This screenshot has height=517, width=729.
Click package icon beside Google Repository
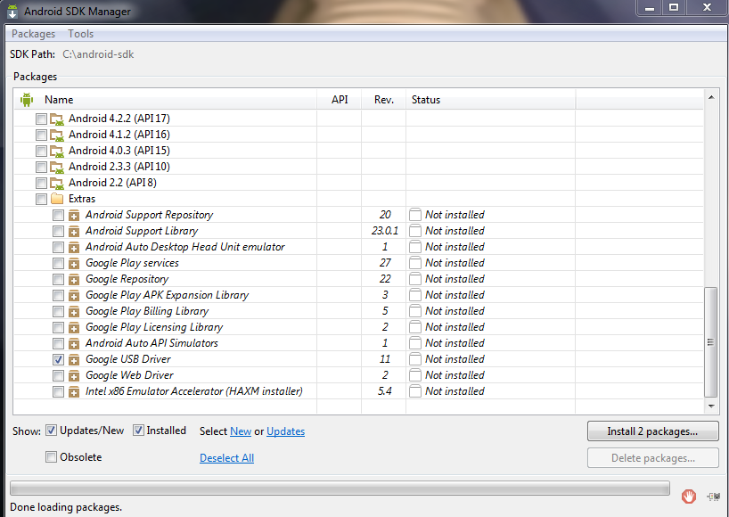[x=73, y=279]
